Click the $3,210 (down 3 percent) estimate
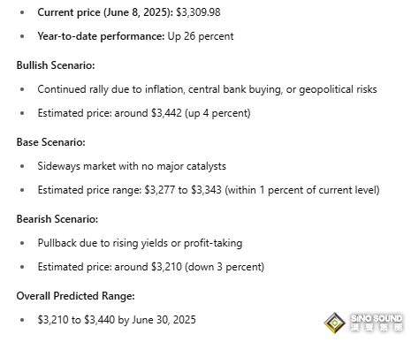411x342 pixels. (x=208, y=267)
